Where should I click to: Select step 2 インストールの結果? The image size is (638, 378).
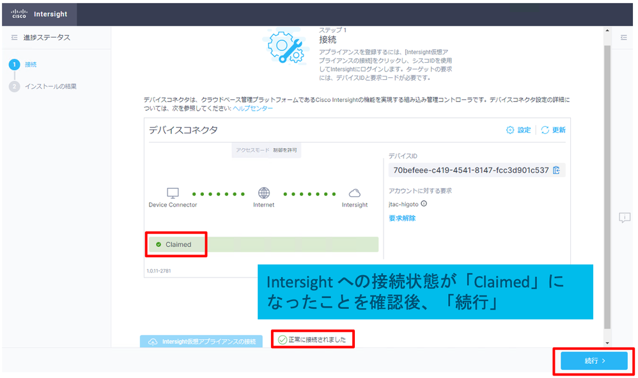(43, 86)
